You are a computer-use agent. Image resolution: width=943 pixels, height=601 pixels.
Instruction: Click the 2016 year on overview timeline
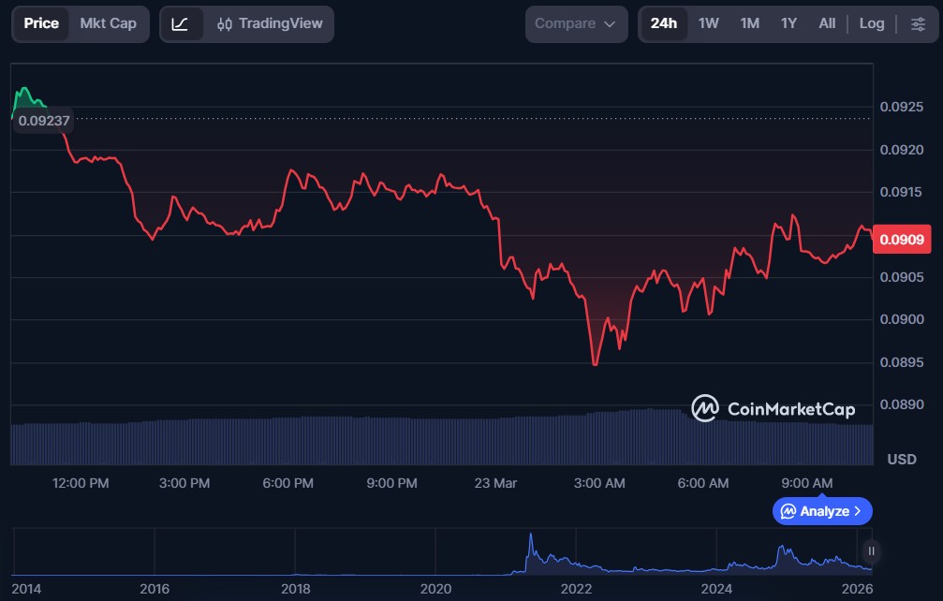pyautogui.click(x=155, y=589)
